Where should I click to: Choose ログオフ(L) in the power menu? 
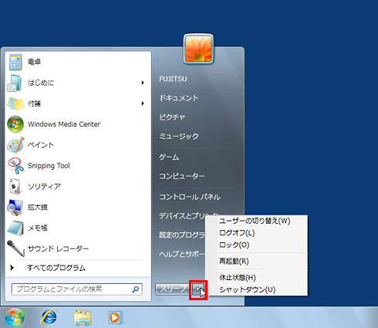(237, 233)
